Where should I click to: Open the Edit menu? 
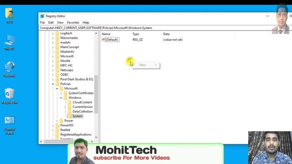click(51, 22)
